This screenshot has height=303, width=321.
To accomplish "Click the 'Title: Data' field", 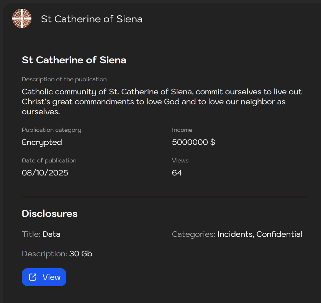I will click(41, 234).
